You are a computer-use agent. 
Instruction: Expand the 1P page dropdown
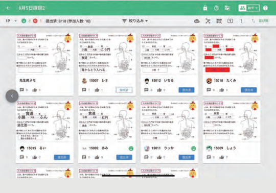tap(11, 21)
